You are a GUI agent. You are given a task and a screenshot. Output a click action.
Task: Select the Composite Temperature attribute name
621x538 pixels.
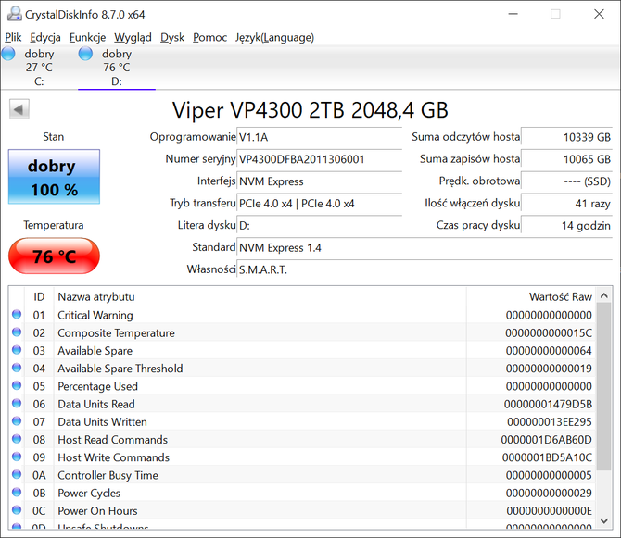click(116, 333)
